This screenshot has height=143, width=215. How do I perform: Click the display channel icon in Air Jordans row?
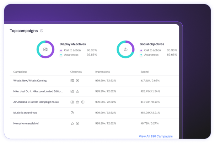72,102
